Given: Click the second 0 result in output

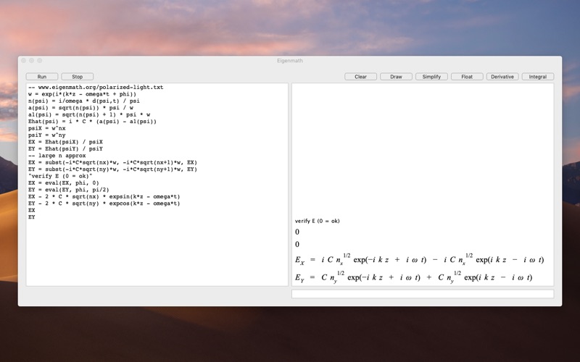Looking at the screenshot, I should (297, 244).
